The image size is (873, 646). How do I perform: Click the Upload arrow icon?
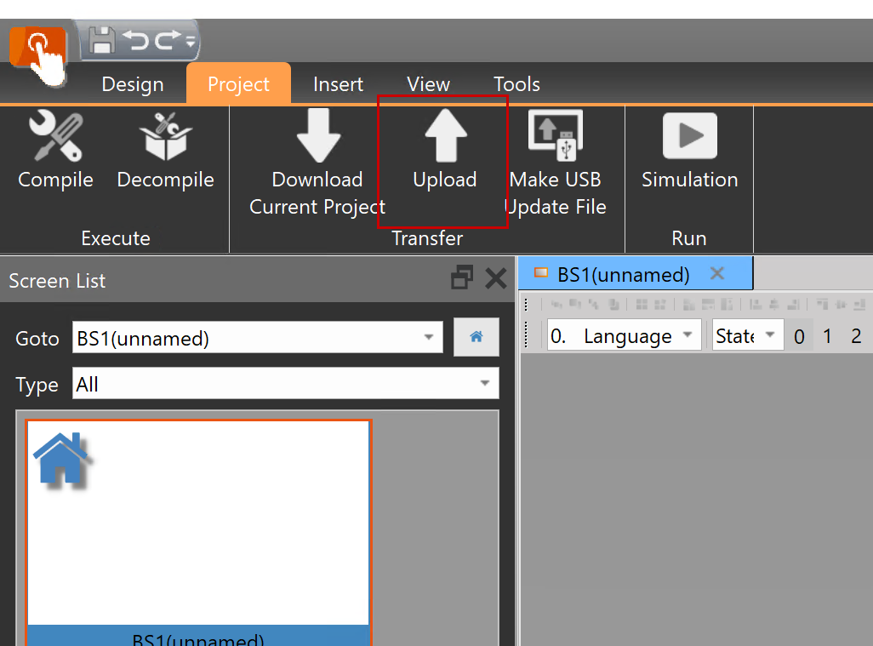(x=445, y=136)
